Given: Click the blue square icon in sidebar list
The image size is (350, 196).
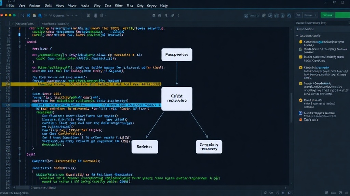Looking at the screenshot, I should [301, 113].
